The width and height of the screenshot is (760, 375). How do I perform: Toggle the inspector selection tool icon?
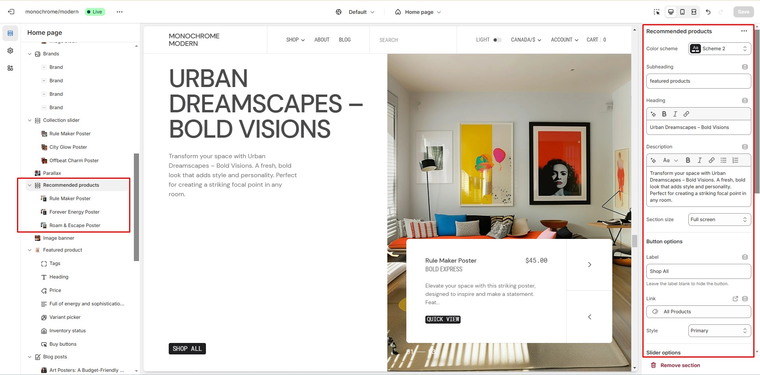(657, 12)
